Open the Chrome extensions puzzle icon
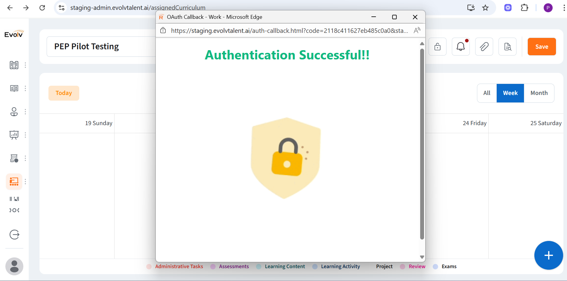 525,8
